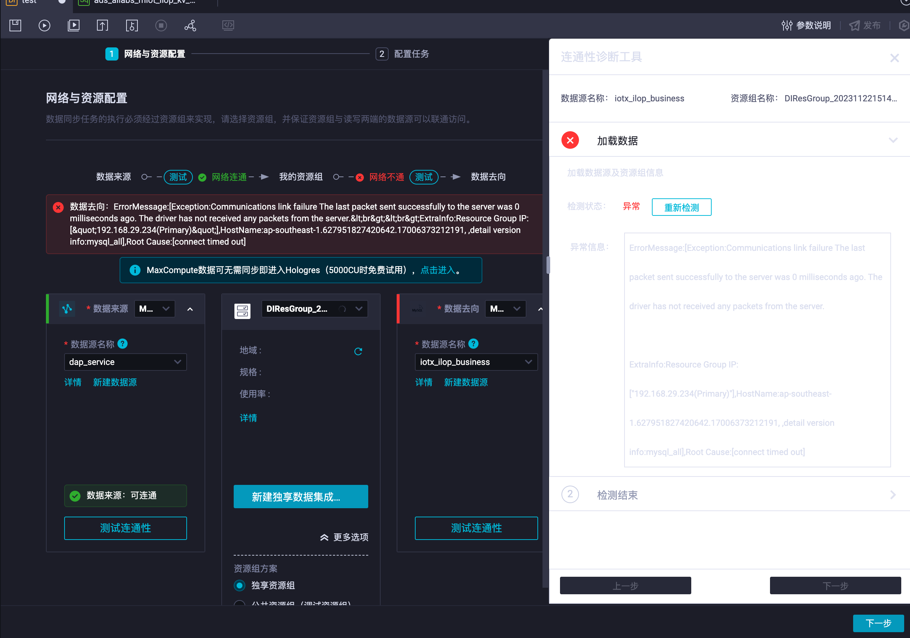Click the green check icon by 网络连通

[202, 178]
